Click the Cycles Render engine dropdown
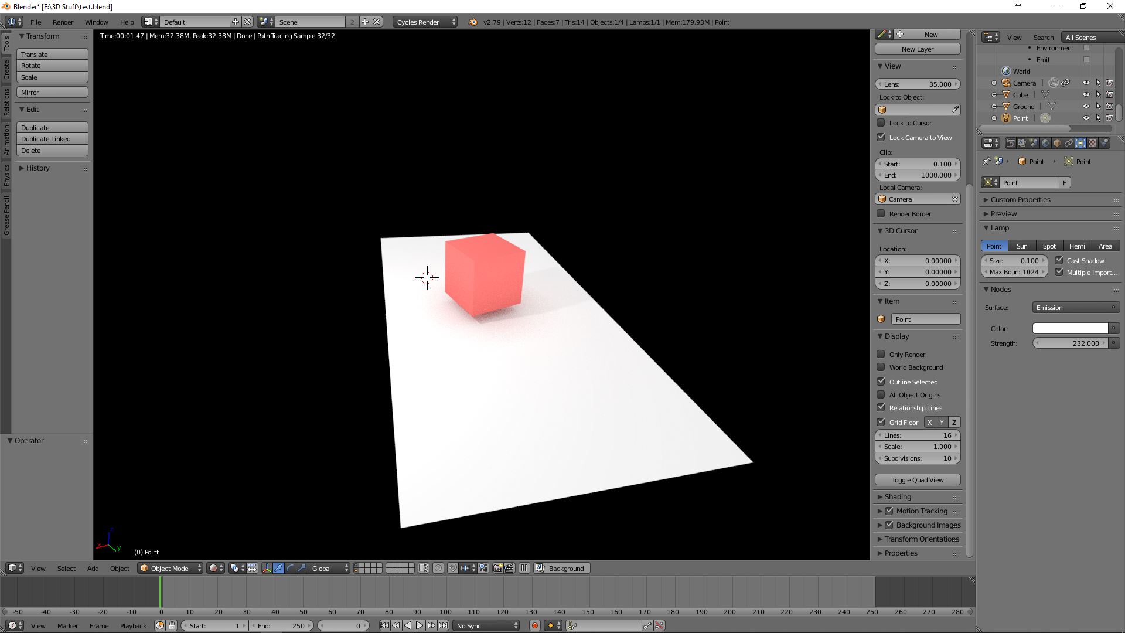The image size is (1125, 633). (425, 21)
